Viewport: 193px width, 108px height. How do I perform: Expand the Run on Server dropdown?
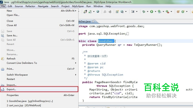point(163,12)
